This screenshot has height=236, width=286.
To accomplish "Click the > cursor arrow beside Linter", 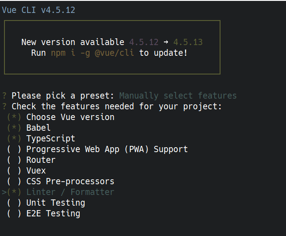I will click(4, 192).
